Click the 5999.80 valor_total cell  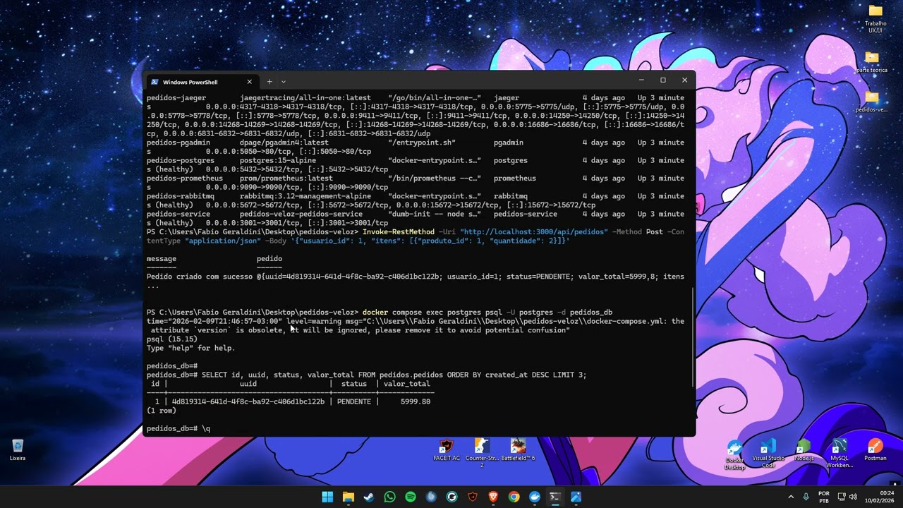pyautogui.click(x=416, y=401)
